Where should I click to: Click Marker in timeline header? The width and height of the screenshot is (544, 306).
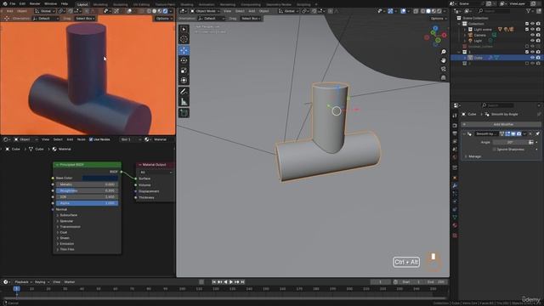click(x=70, y=282)
